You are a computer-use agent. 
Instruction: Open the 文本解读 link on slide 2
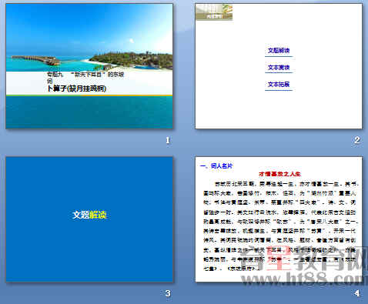[x=279, y=68]
